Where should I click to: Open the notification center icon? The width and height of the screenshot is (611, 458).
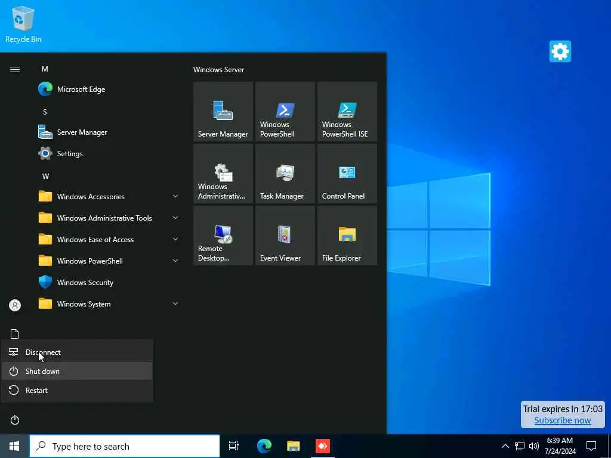(x=591, y=446)
